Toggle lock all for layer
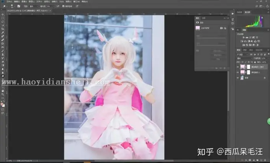 [255, 62]
